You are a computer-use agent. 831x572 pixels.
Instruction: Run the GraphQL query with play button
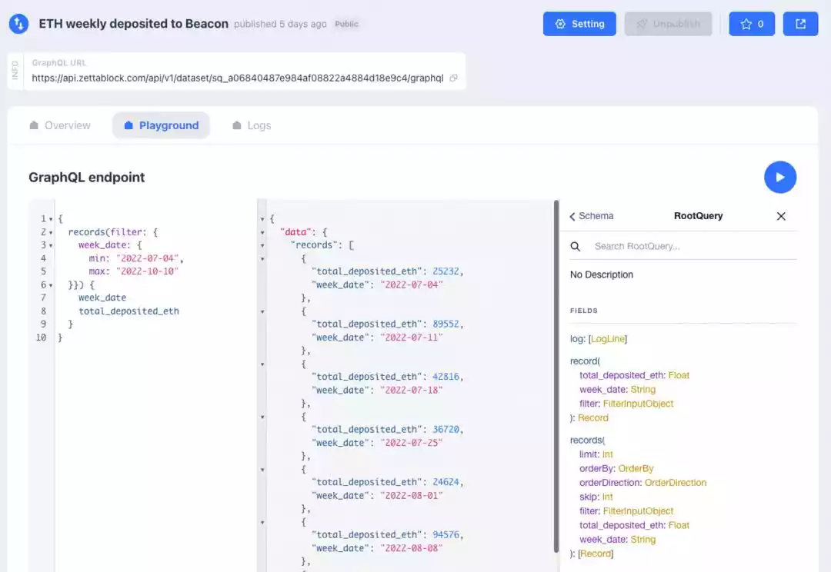(780, 177)
